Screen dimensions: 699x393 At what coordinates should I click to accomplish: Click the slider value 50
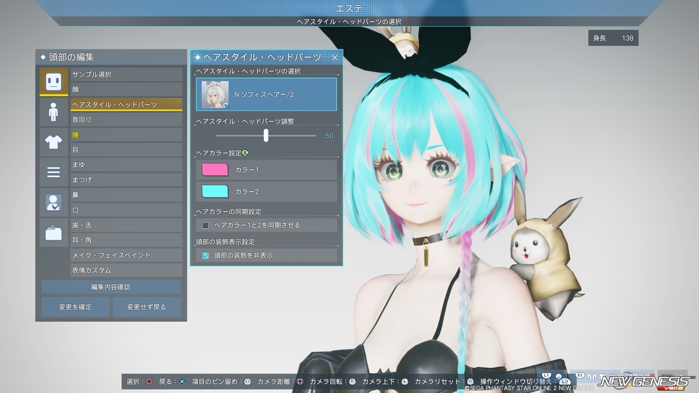click(329, 136)
